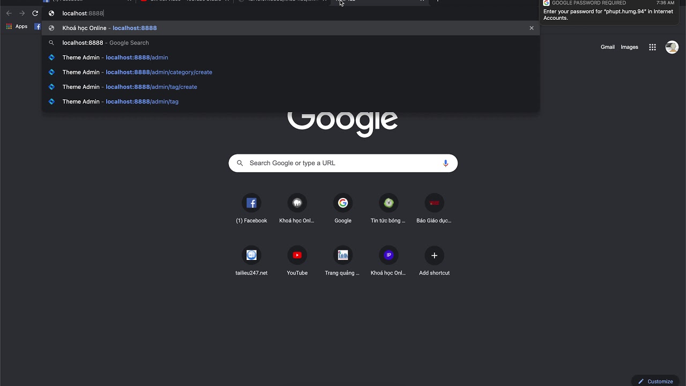Click the browser back arrow

(9, 13)
